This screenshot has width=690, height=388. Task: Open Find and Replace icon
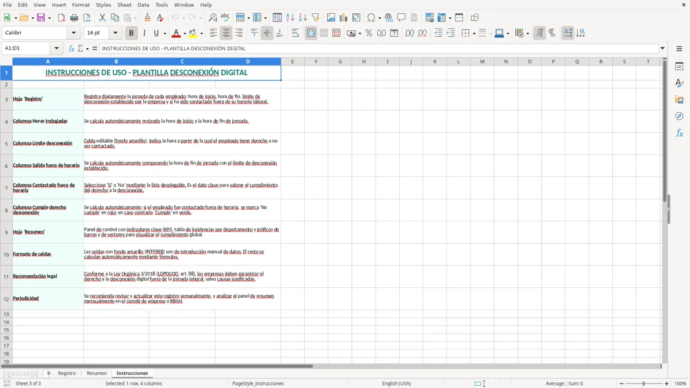(x=213, y=18)
